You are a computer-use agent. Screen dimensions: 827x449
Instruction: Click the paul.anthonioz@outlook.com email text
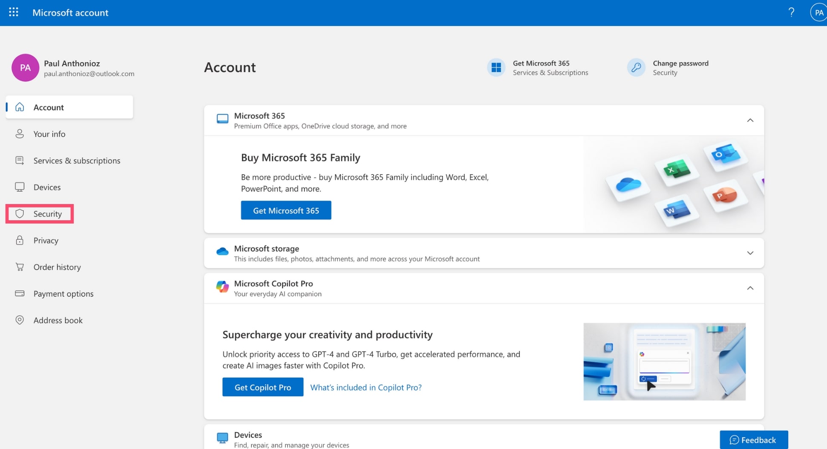coord(89,74)
